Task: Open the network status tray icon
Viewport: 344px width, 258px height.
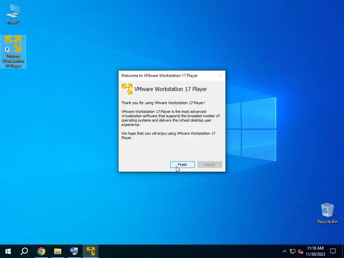Action: [x=293, y=251]
